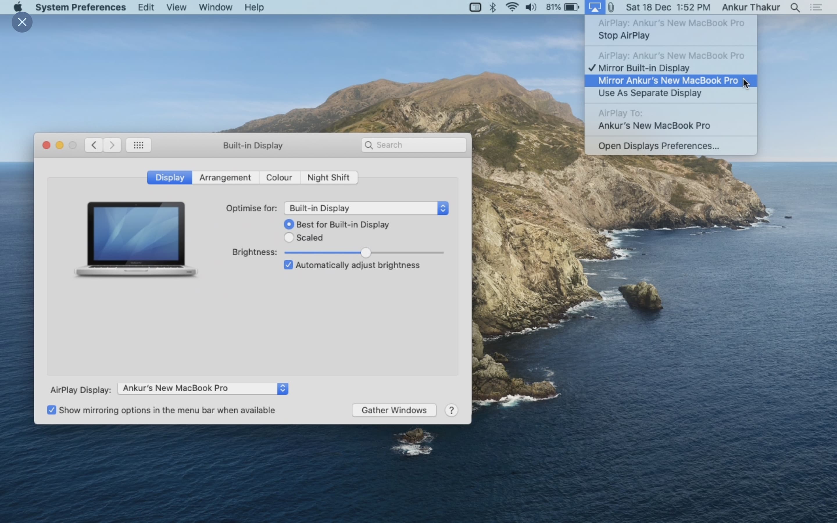Viewport: 837px width, 523px height.
Task: Click the Wi-Fi status icon
Action: click(512, 7)
